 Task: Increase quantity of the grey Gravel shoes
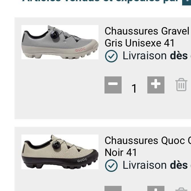tap(156, 85)
